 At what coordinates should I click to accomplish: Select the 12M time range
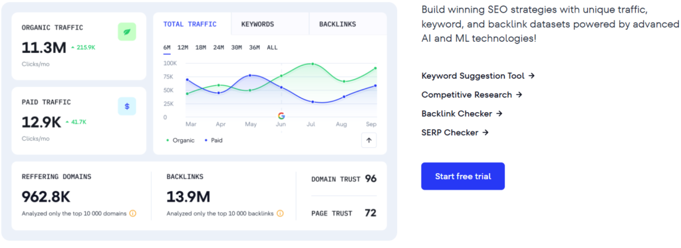(x=183, y=48)
